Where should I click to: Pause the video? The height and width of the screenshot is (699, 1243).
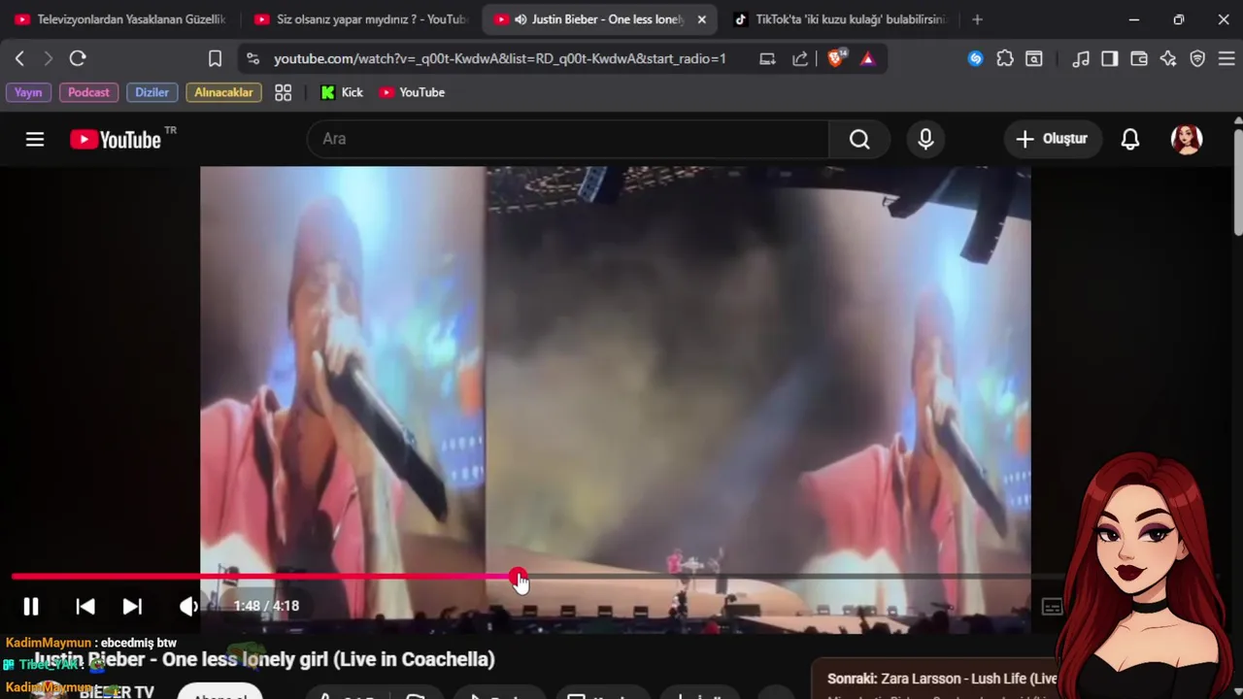pos(31,607)
